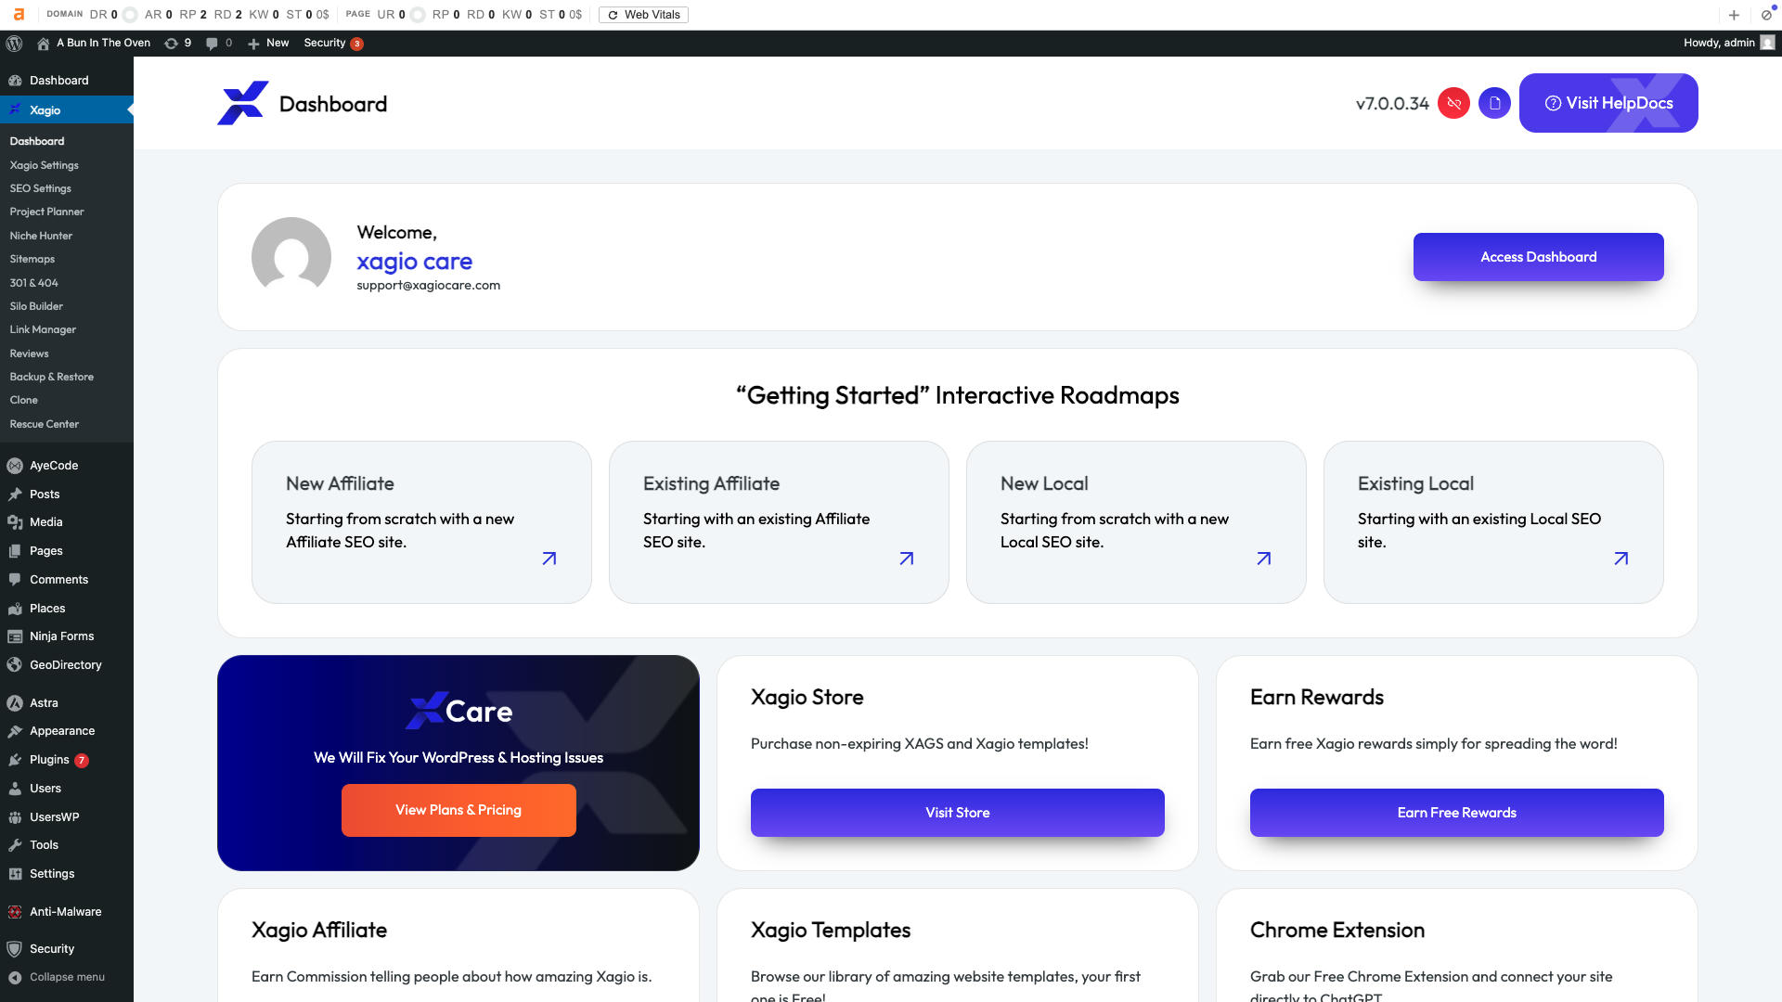Open Xagio Settings submenu item
The image size is (1782, 1002).
click(44, 165)
